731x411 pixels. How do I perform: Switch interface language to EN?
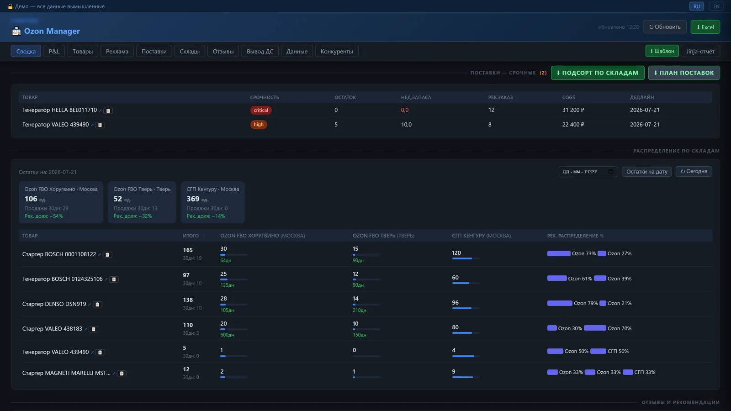pyautogui.click(x=716, y=6)
